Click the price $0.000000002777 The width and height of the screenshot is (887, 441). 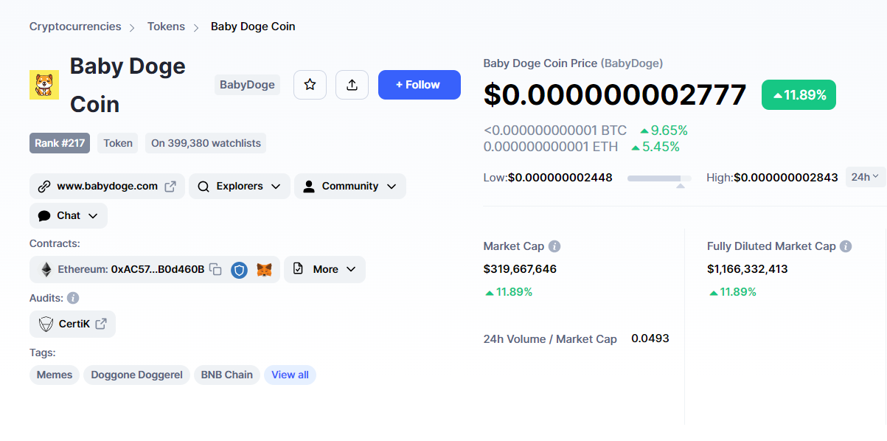(x=615, y=95)
